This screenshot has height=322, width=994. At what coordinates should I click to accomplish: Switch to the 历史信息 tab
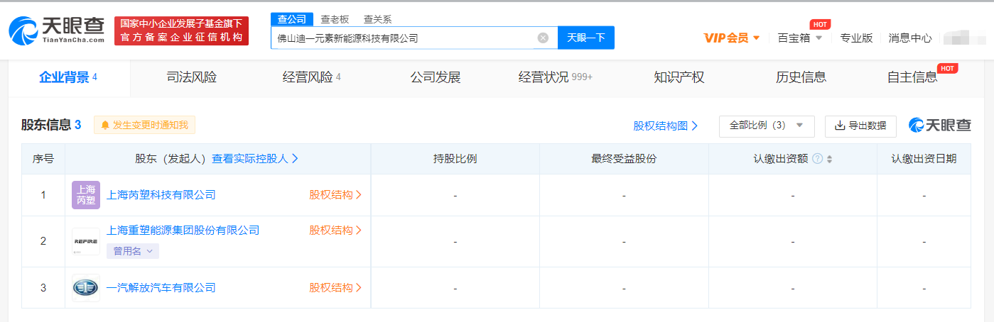coord(801,77)
